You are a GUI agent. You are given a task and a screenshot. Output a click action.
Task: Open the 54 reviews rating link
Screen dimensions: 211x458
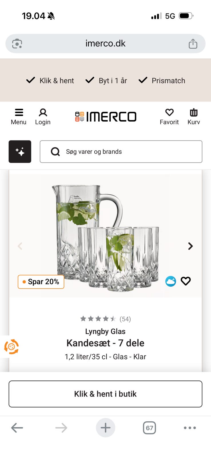[105, 319]
